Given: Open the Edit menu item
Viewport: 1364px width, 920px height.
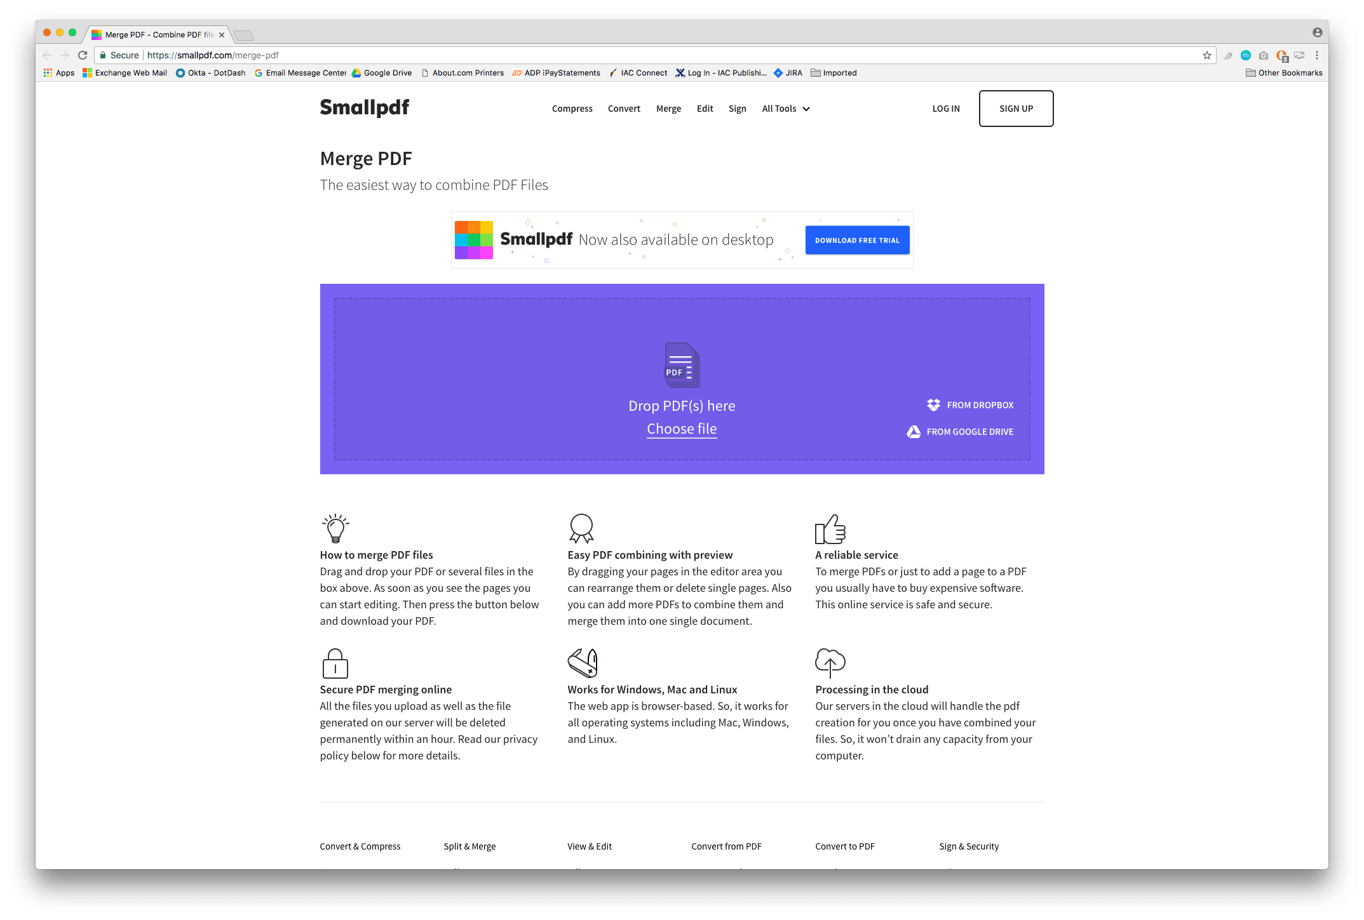Looking at the screenshot, I should point(705,109).
